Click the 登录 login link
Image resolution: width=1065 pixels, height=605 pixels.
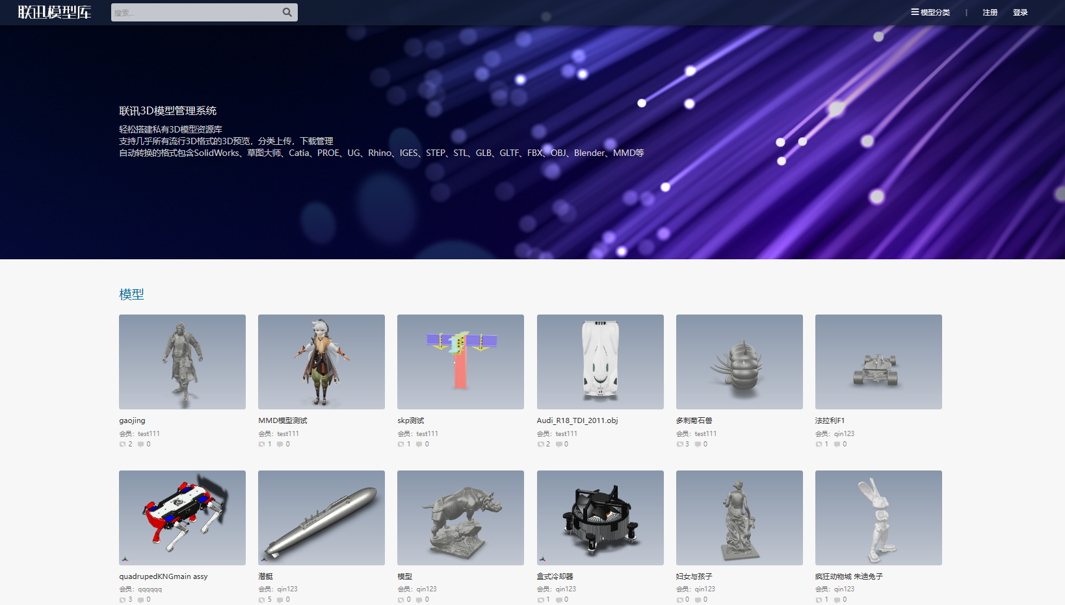pyautogui.click(x=1019, y=12)
